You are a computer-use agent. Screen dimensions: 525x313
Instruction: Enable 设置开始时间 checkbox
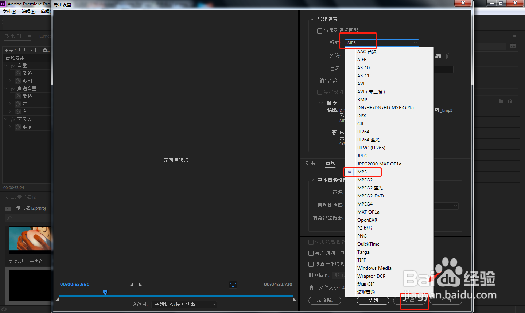[311, 264]
